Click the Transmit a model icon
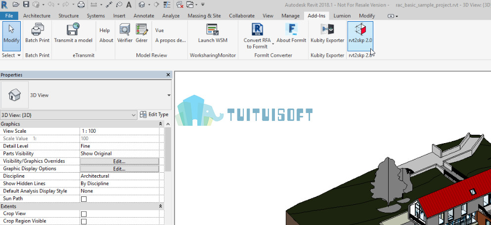Viewport: 491px width, 225px height. (73, 33)
